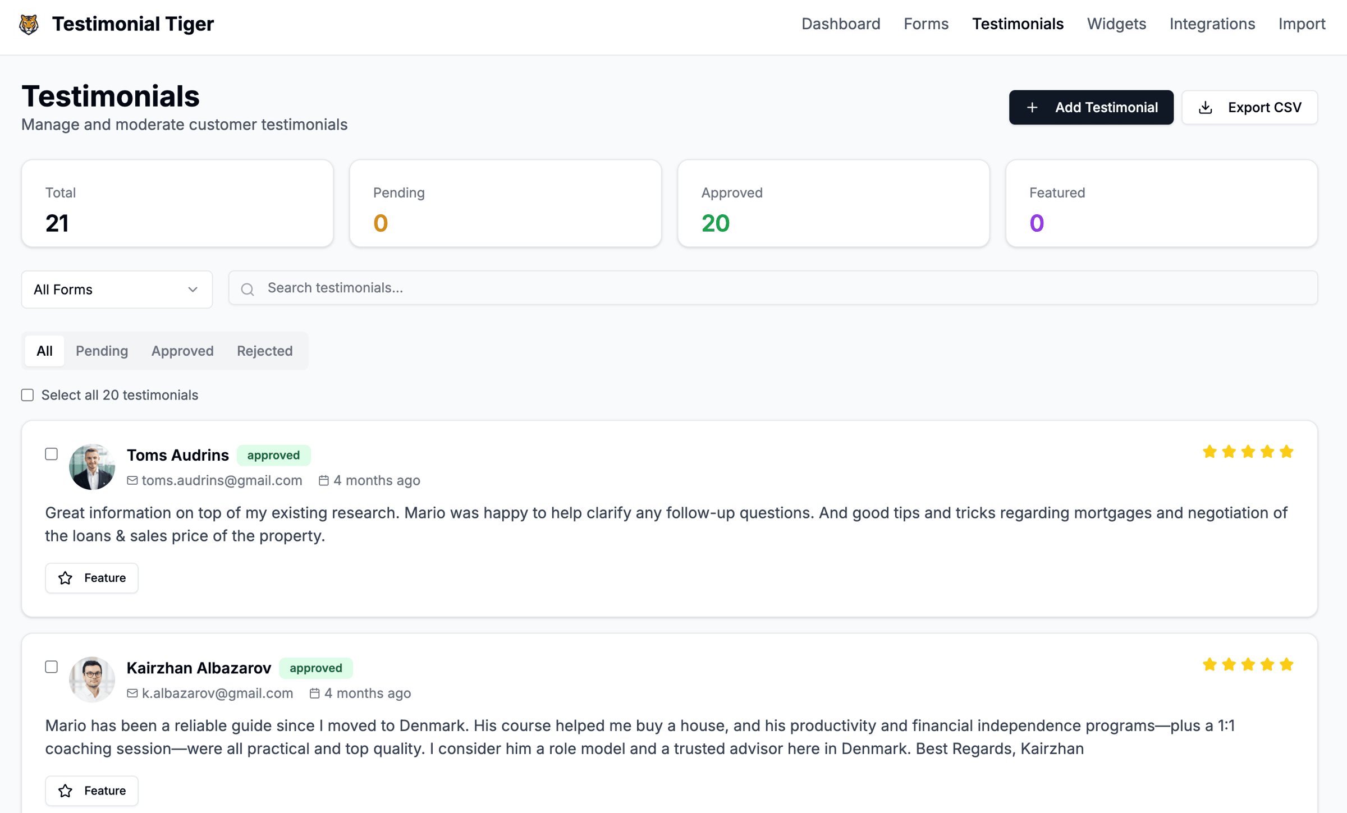This screenshot has height=813, width=1347.
Task: Click star icon on Toms Audrins Feature button
Action: pos(66,578)
